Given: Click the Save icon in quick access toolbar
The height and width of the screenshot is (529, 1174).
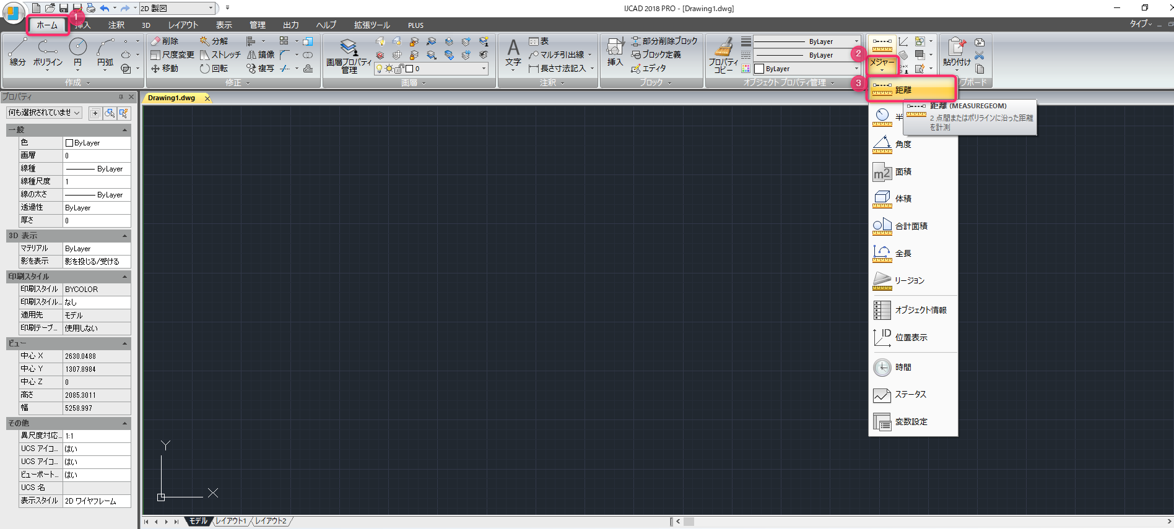Looking at the screenshot, I should point(63,8).
